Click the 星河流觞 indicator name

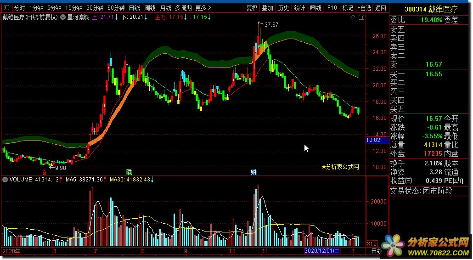tap(78, 17)
